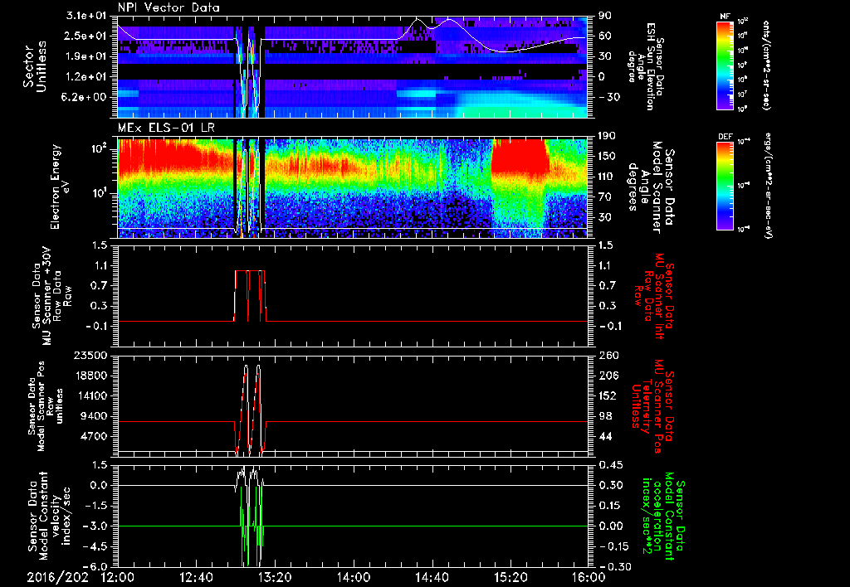Click the '1.9e+01' sector tick value
The image size is (850, 587).
click(x=85, y=56)
